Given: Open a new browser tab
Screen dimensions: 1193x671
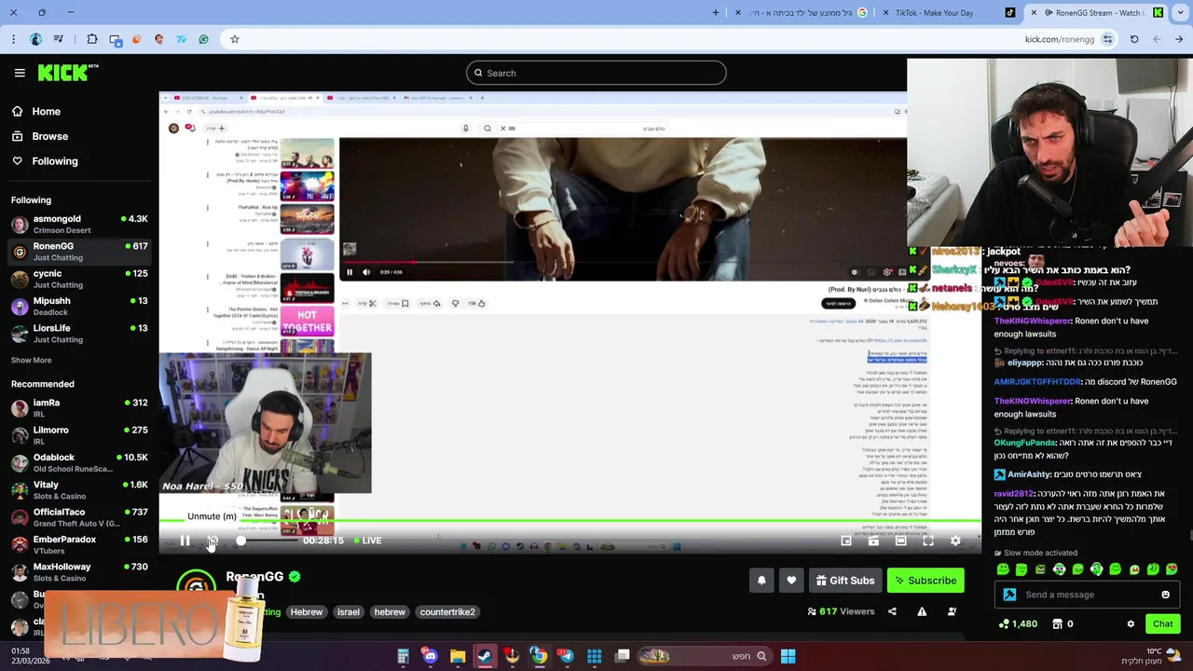Looking at the screenshot, I should (716, 12).
